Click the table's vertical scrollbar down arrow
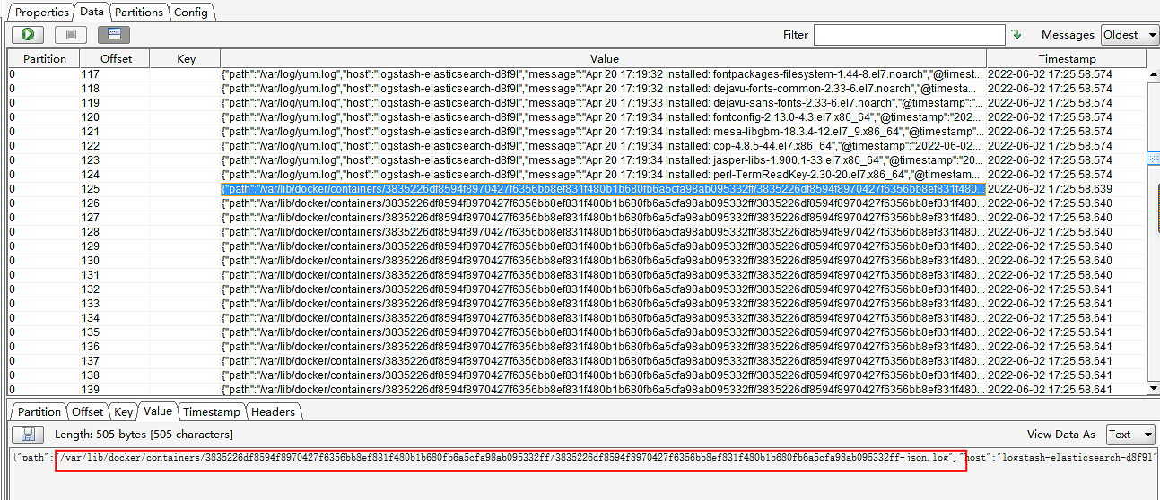The width and height of the screenshot is (1160, 500). 1153,388
